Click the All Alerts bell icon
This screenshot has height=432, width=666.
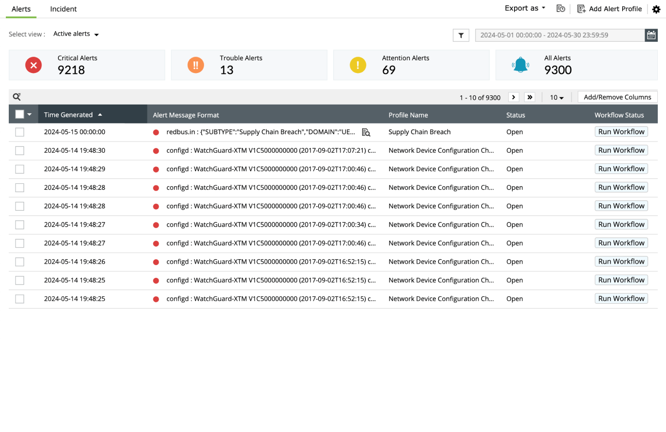pos(520,65)
